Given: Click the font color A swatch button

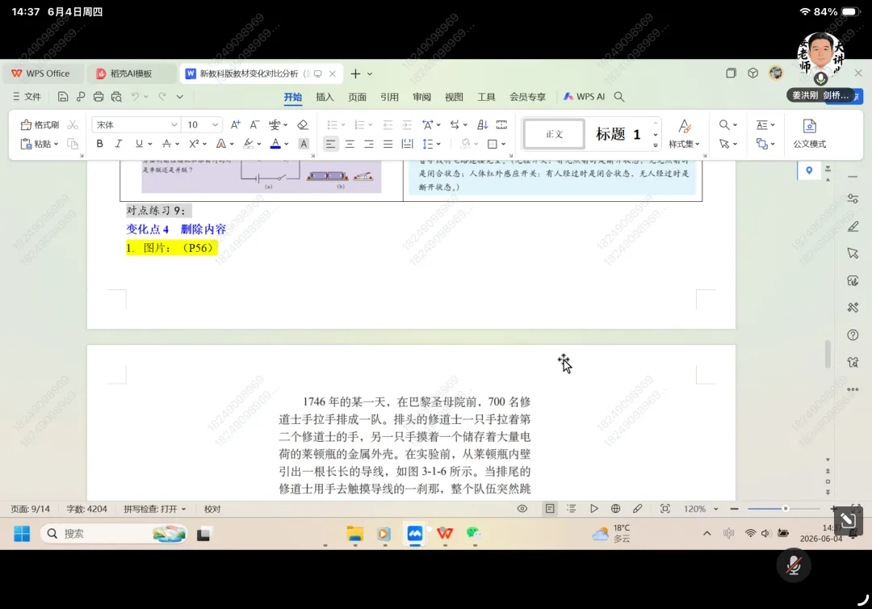Looking at the screenshot, I should click(275, 144).
